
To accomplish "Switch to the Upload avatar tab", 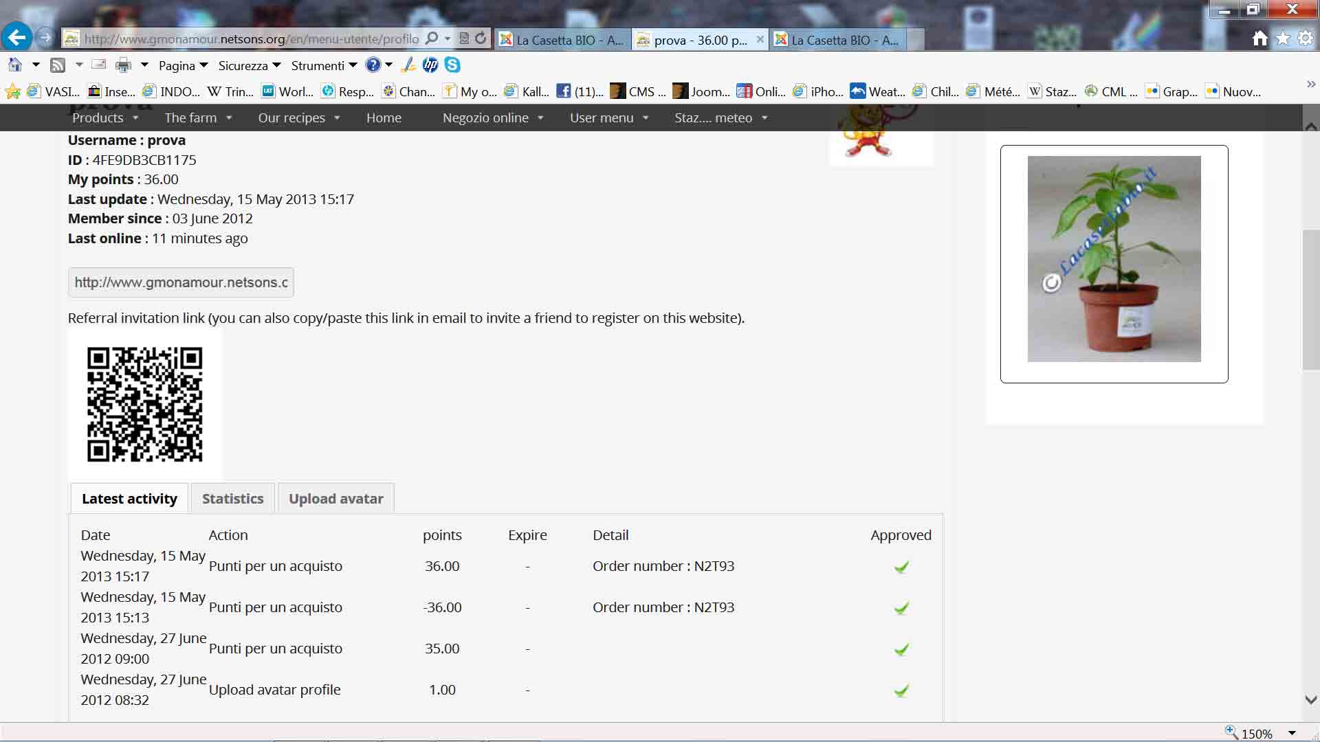I will [x=335, y=499].
